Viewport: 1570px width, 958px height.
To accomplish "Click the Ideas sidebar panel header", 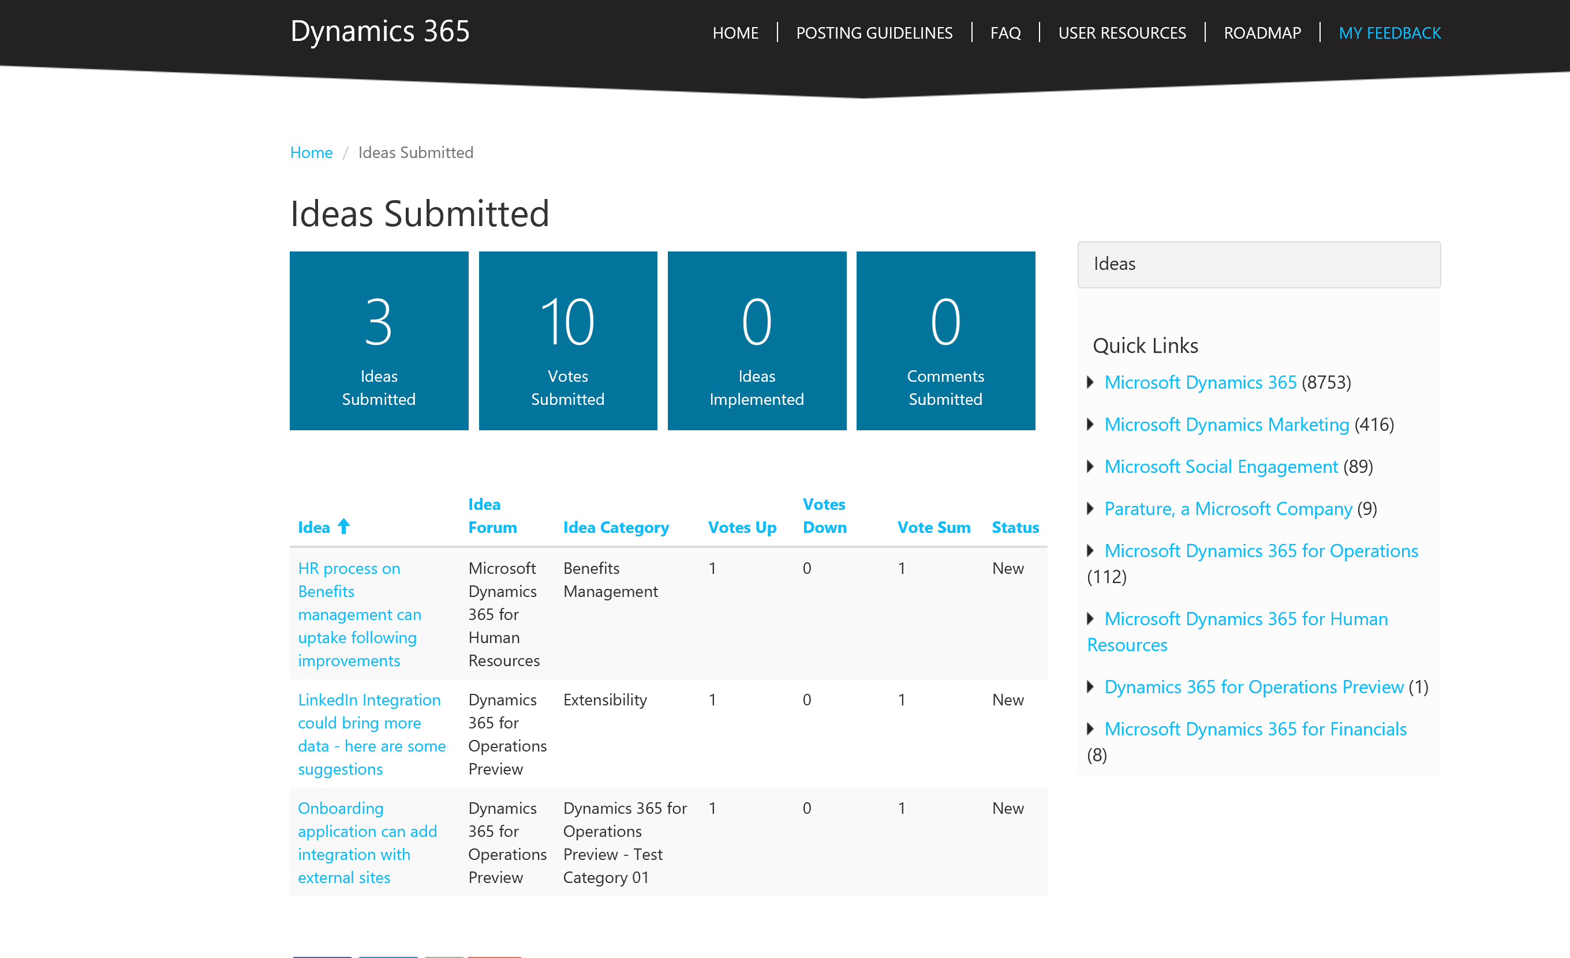I will (x=1259, y=264).
